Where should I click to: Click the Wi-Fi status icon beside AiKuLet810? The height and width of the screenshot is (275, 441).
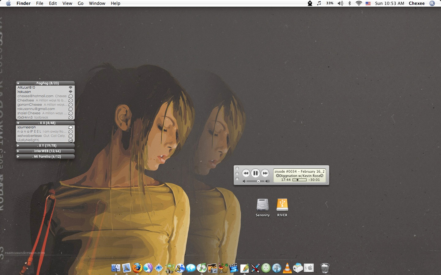(x=70, y=88)
